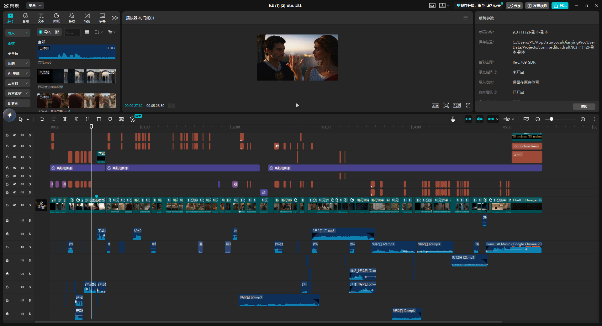
Task: Click the timeline zoom slider handle
Action: point(551,119)
